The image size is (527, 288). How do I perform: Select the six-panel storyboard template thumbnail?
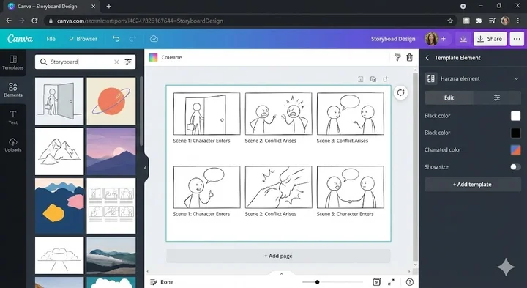coord(111,206)
